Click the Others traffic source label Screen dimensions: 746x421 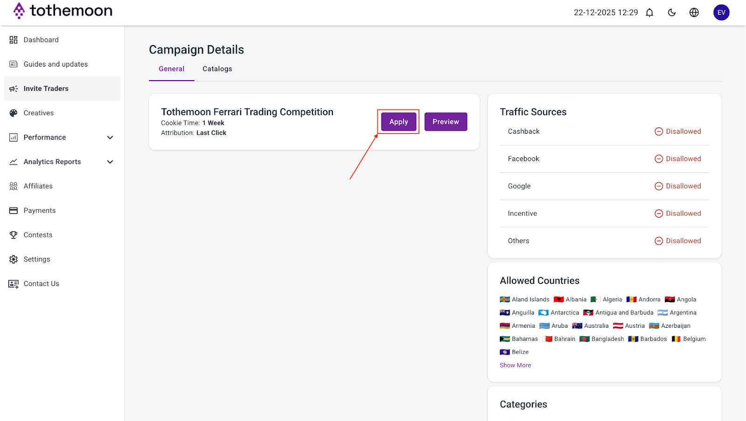tap(518, 241)
